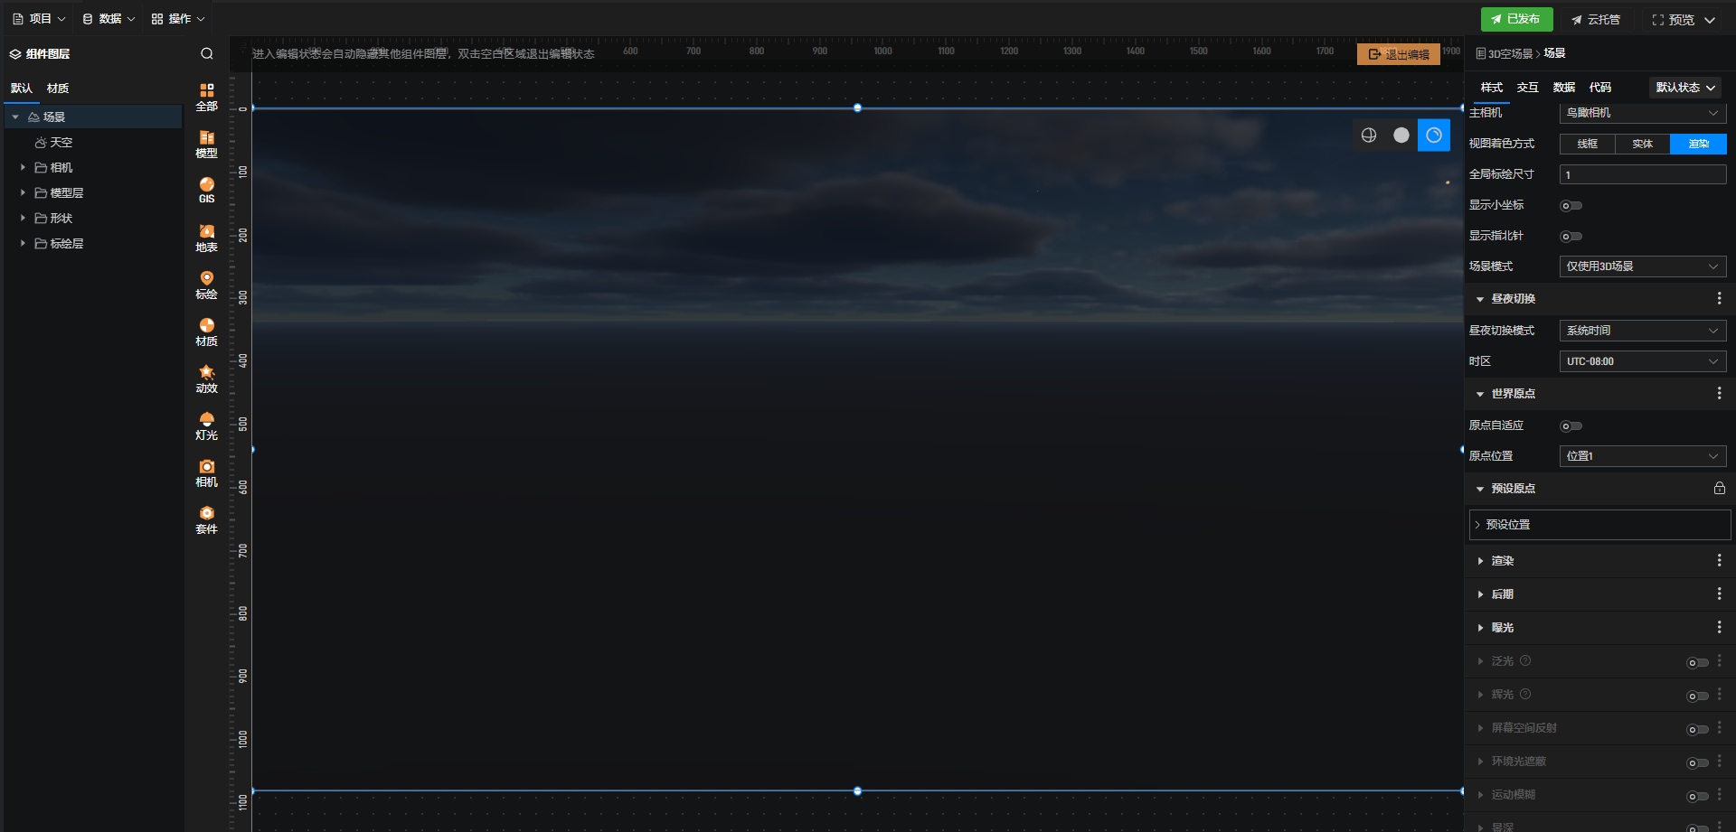Open the 地表 terrain category
This screenshot has height=832, width=1736.
point(206,238)
